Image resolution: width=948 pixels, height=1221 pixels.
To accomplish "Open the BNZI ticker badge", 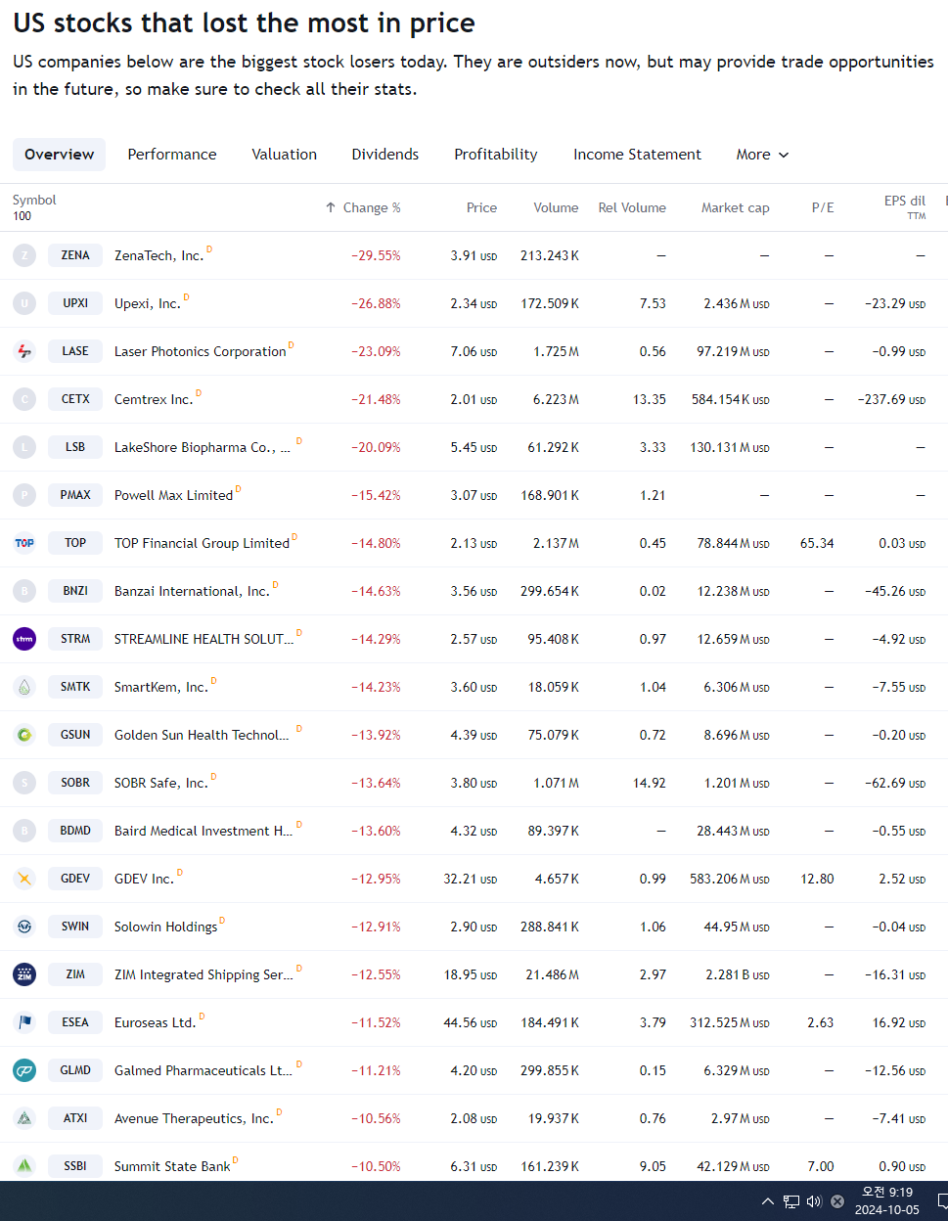I will point(75,591).
